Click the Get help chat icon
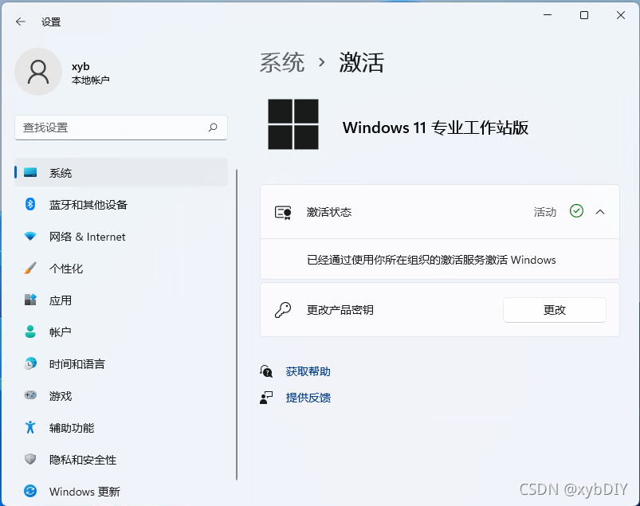This screenshot has width=640, height=506. tap(266, 371)
